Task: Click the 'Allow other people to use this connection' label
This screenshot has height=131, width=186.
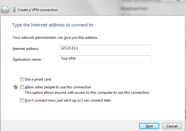Action: (x=58, y=87)
